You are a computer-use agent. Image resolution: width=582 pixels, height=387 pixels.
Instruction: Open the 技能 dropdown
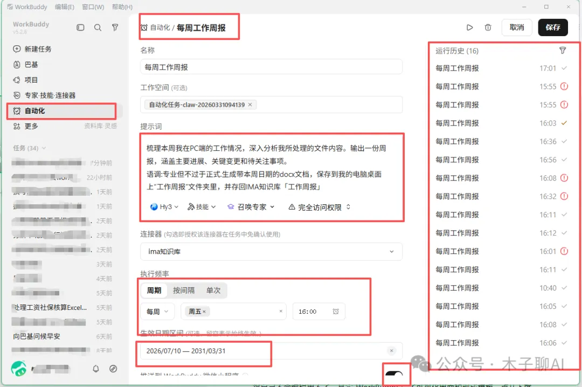(x=202, y=207)
